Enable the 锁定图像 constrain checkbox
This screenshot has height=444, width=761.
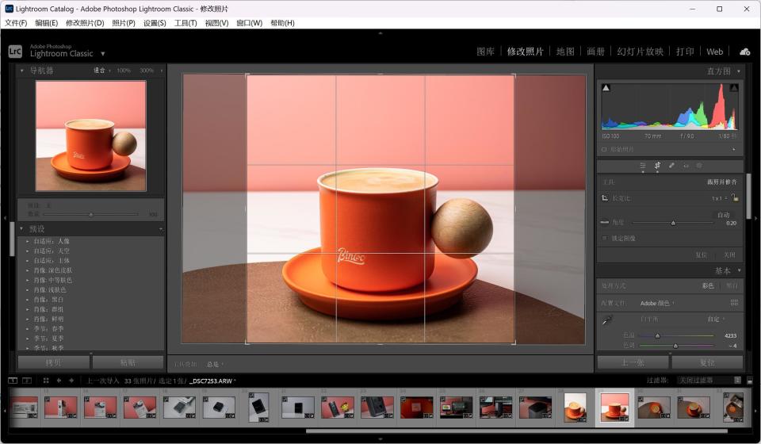pos(604,239)
